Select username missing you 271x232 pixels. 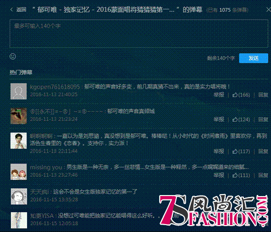coord(46,167)
